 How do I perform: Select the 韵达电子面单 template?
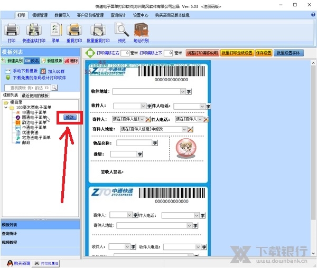coord(34,122)
